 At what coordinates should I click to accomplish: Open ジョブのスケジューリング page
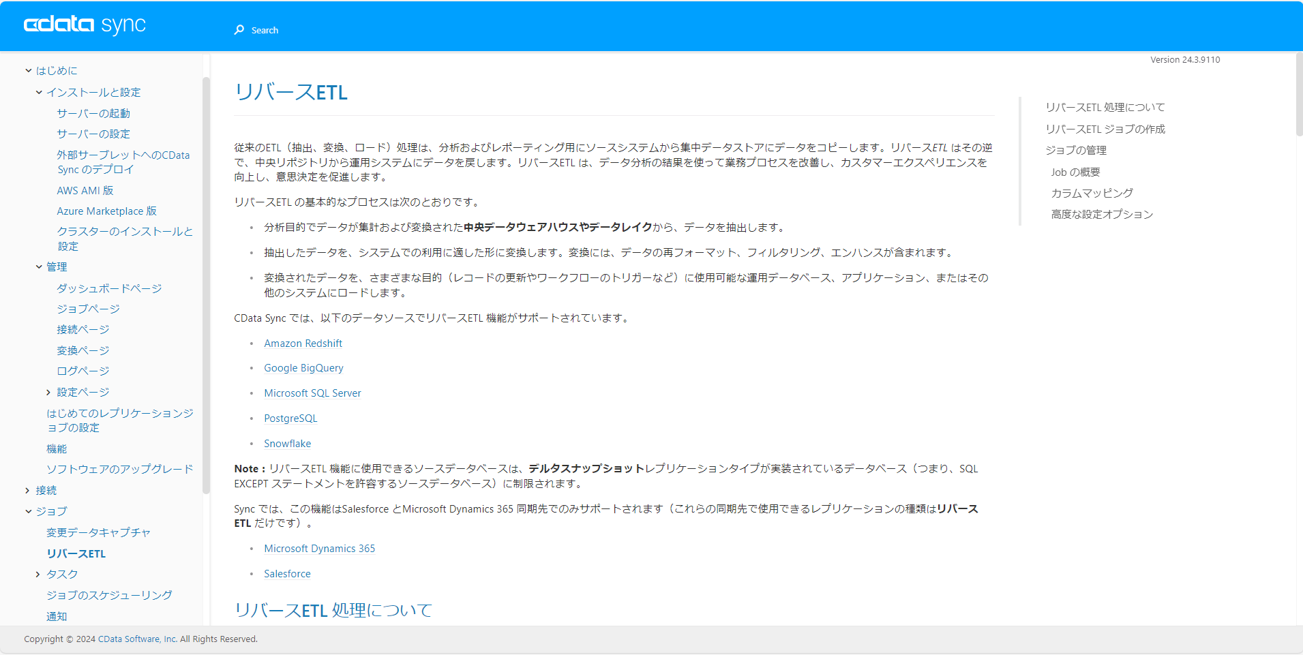point(109,596)
